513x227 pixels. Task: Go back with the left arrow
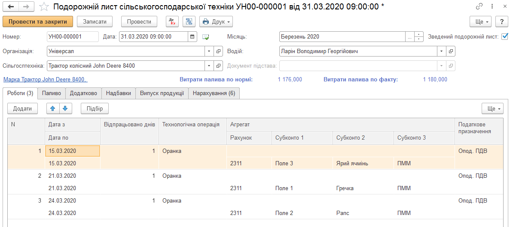click(11, 6)
